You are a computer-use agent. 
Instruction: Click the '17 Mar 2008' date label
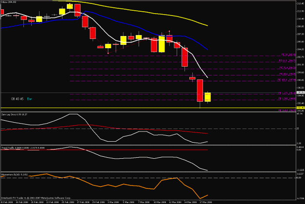[206, 202]
